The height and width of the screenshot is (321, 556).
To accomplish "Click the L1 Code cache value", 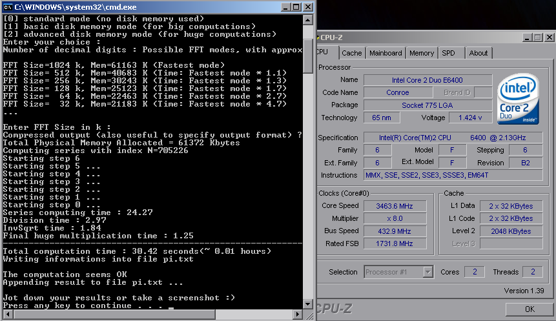I will point(511,218).
